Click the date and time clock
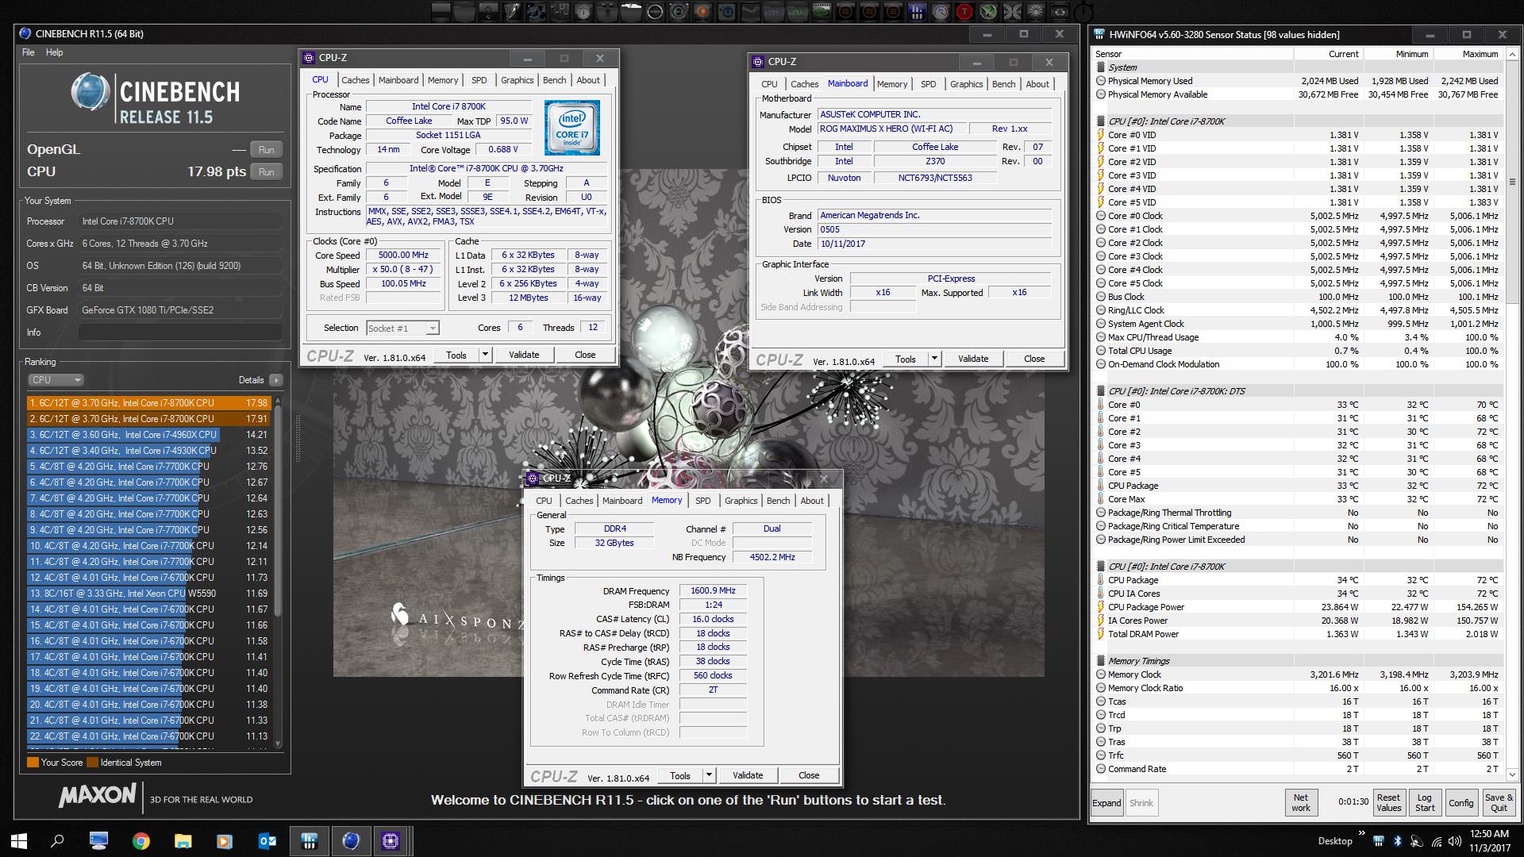This screenshot has height=857, width=1524. pos(1489,841)
